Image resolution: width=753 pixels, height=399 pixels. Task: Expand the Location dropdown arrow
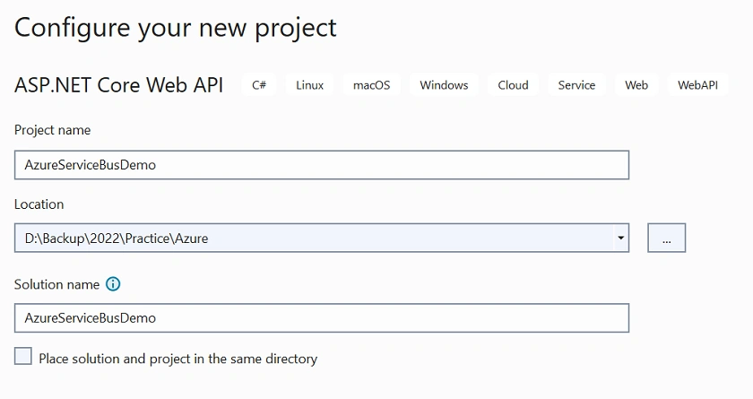(620, 238)
